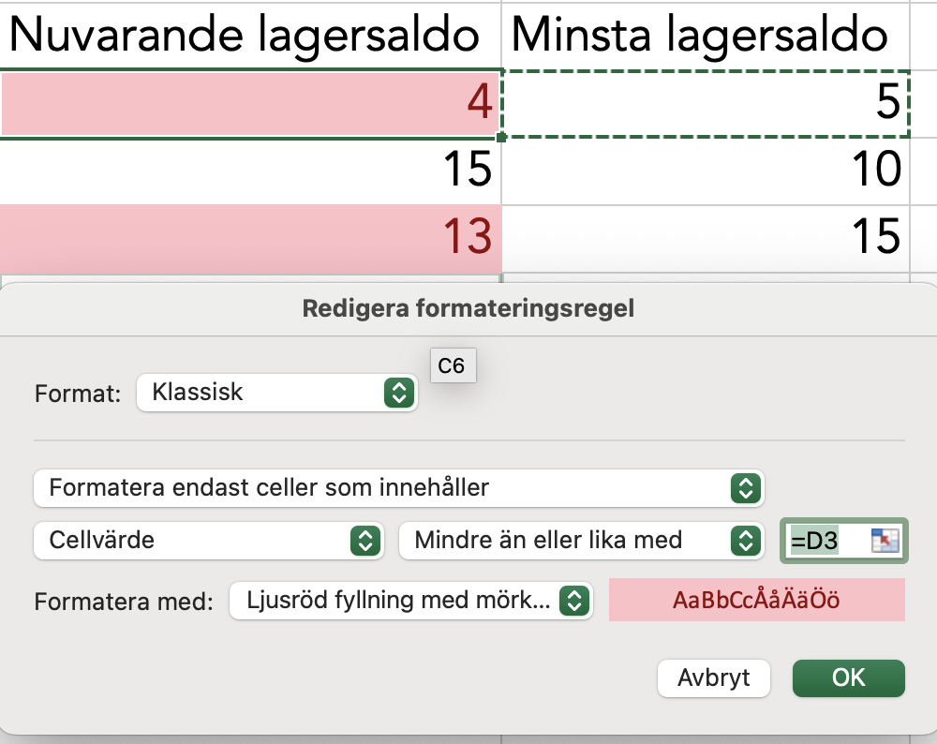This screenshot has width=937, height=744.
Task: Click the green fill handle on the selected cell
Action: pyautogui.click(x=501, y=137)
